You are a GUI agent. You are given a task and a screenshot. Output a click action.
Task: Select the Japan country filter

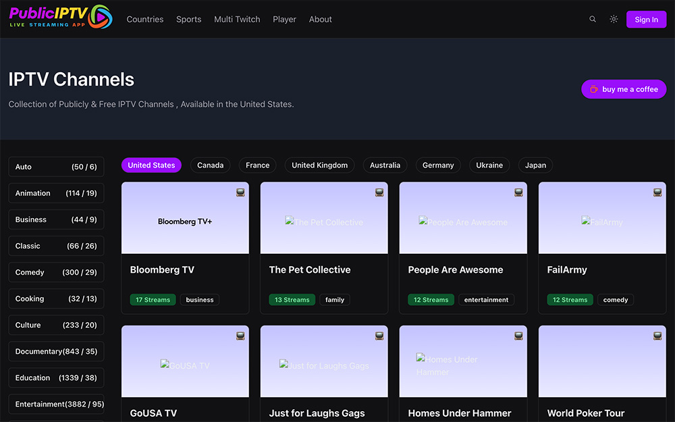[535, 165]
